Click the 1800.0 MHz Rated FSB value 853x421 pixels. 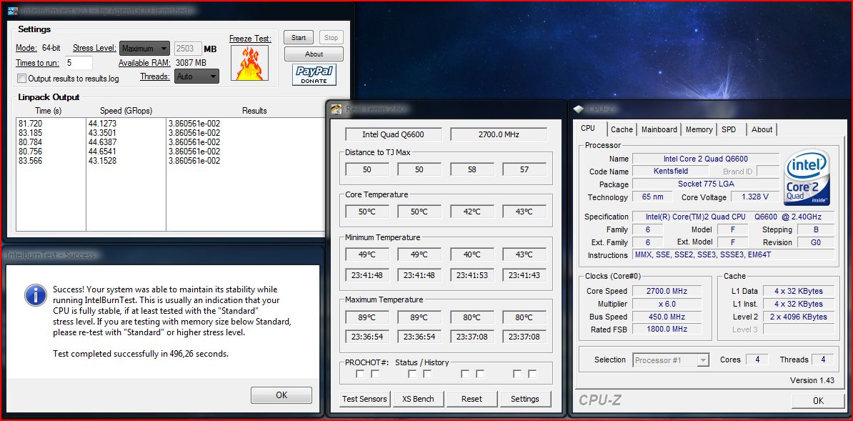coord(667,329)
